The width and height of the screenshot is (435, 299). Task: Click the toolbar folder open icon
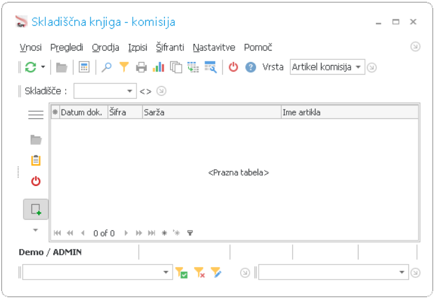(62, 67)
